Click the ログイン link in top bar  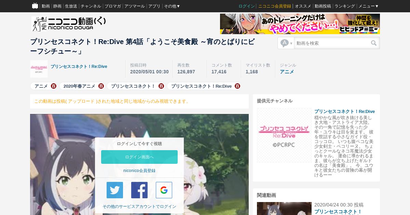247,6
